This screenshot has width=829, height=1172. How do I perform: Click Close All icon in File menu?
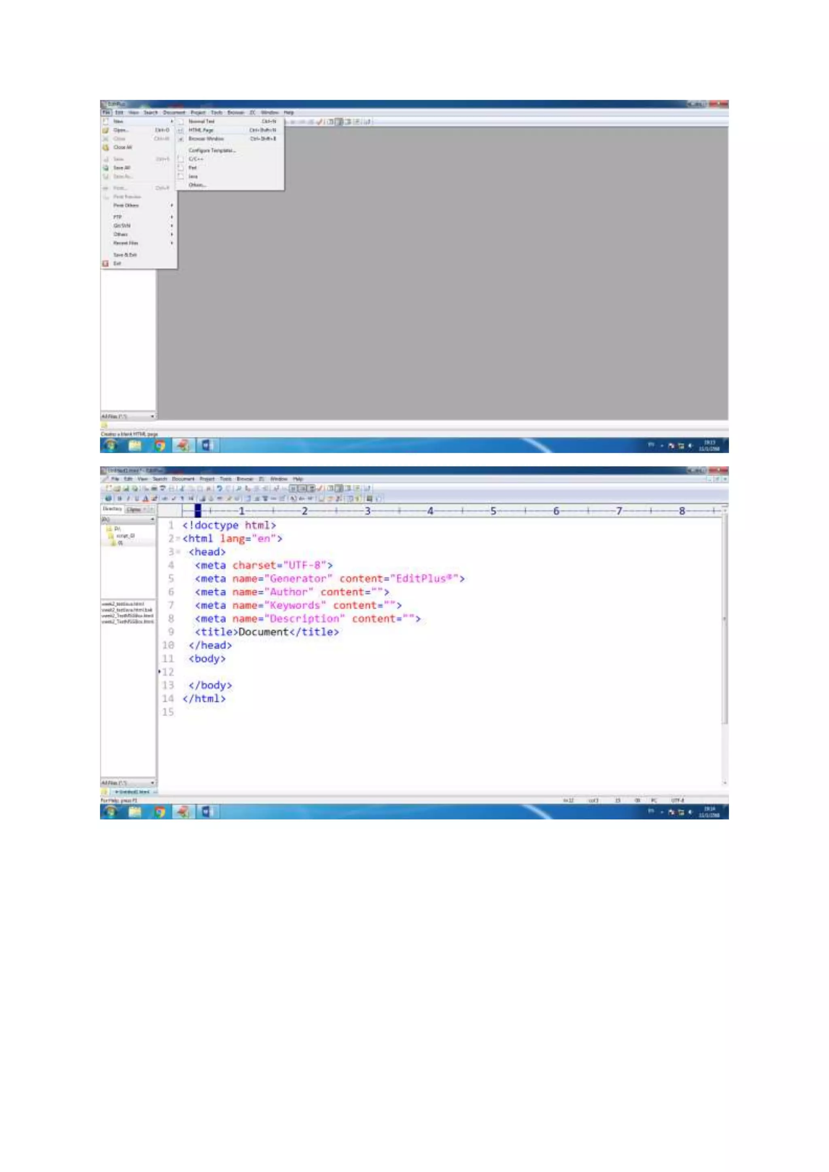(x=106, y=148)
